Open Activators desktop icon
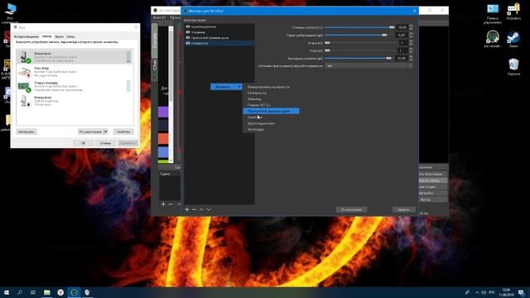 pos(513,12)
